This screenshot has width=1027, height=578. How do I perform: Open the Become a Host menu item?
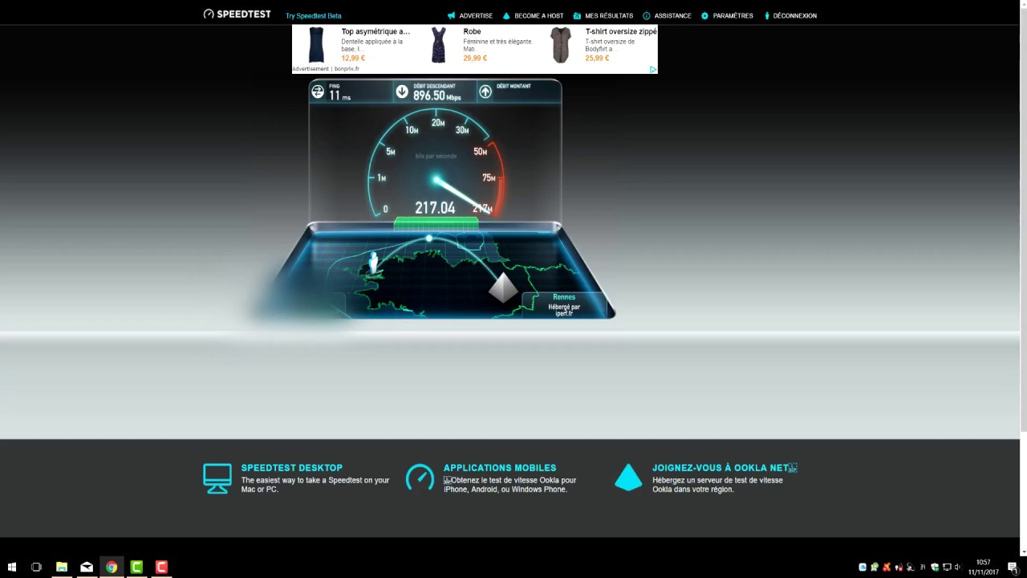pyautogui.click(x=533, y=15)
